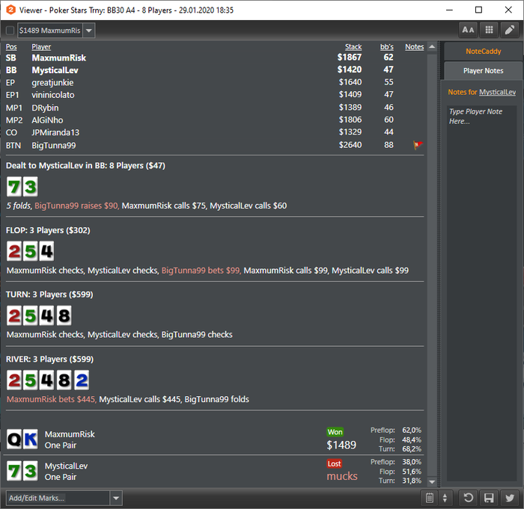Viewport: 524px width, 509px height.
Task: Select player BigTunna99 in BTN row
Action: pos(53,146)
